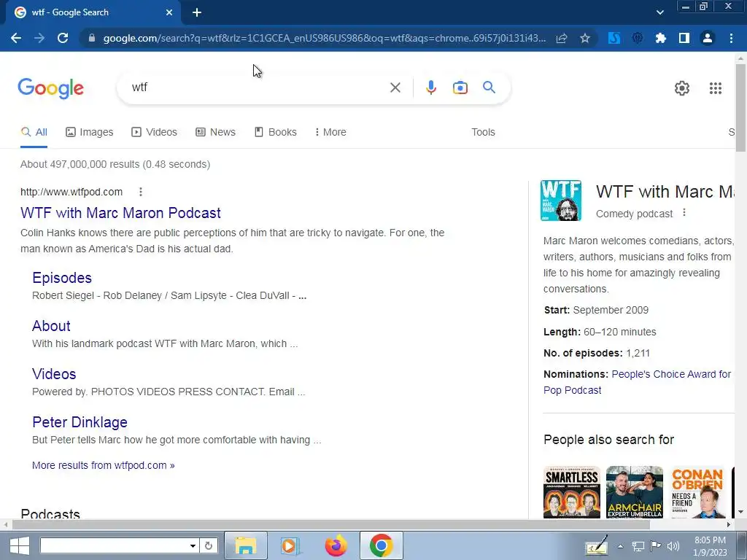
Task: Click the WTF podcast cover thumbnail
Action: point(561,201)
